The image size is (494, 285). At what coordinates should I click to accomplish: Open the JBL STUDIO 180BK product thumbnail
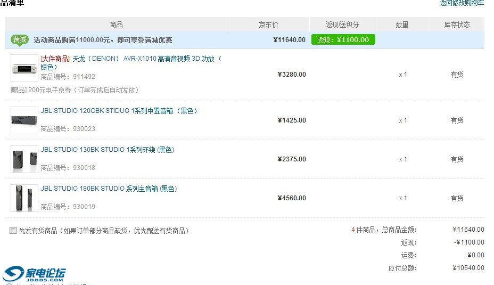point(24,198)
